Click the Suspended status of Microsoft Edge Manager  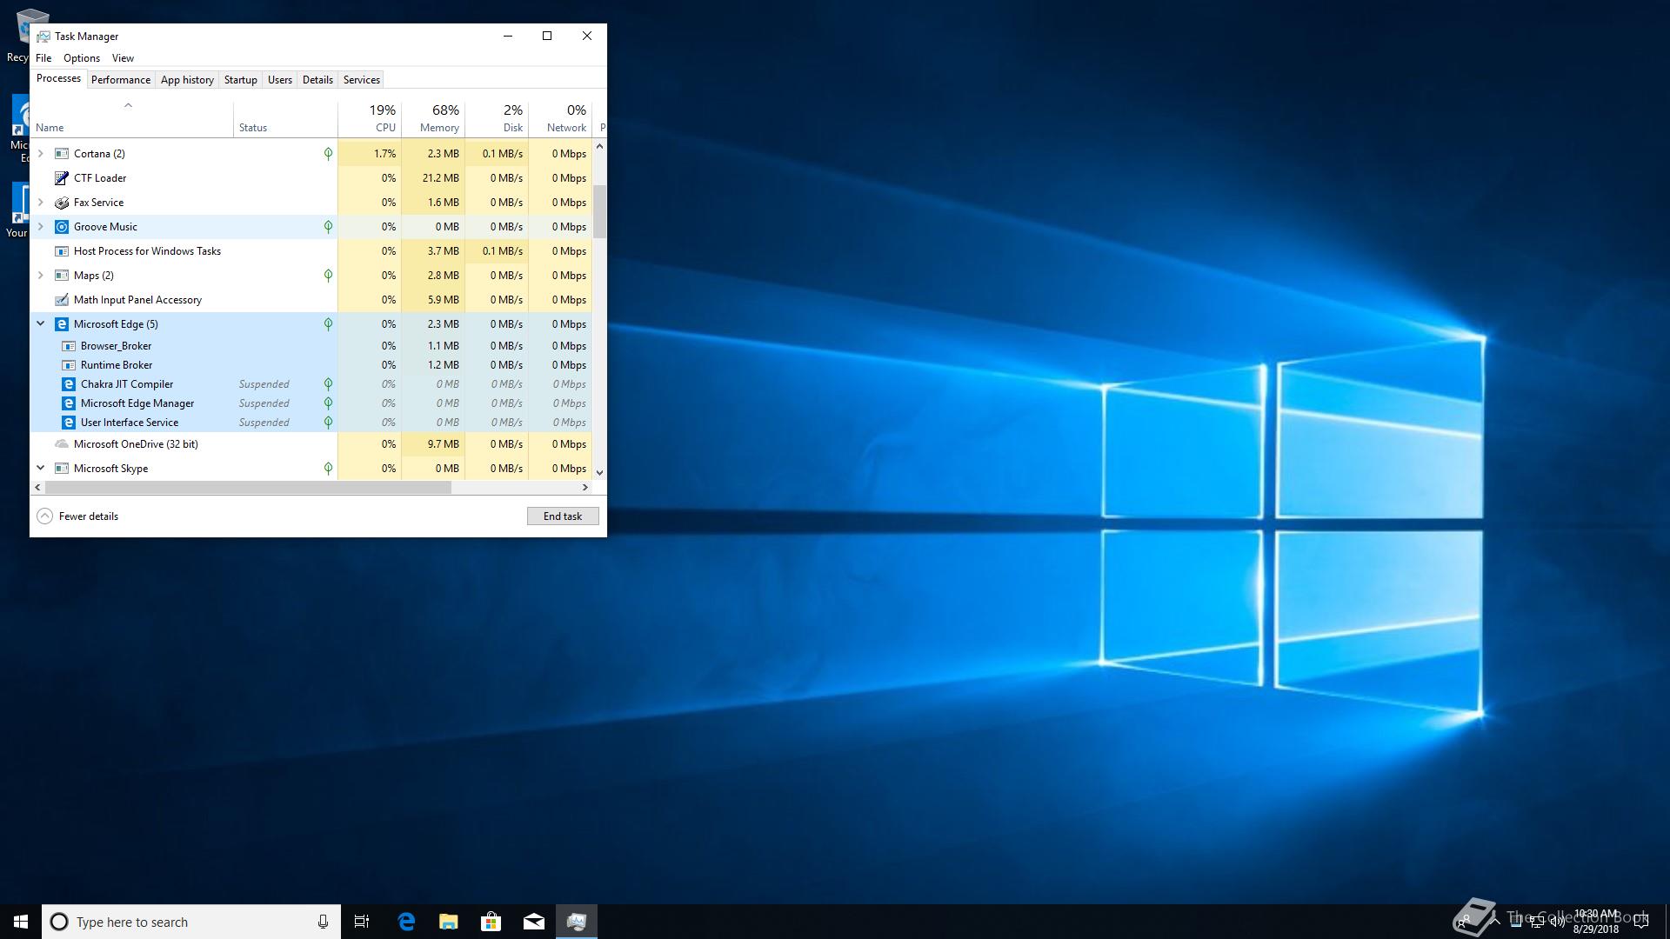pos(264,403)
